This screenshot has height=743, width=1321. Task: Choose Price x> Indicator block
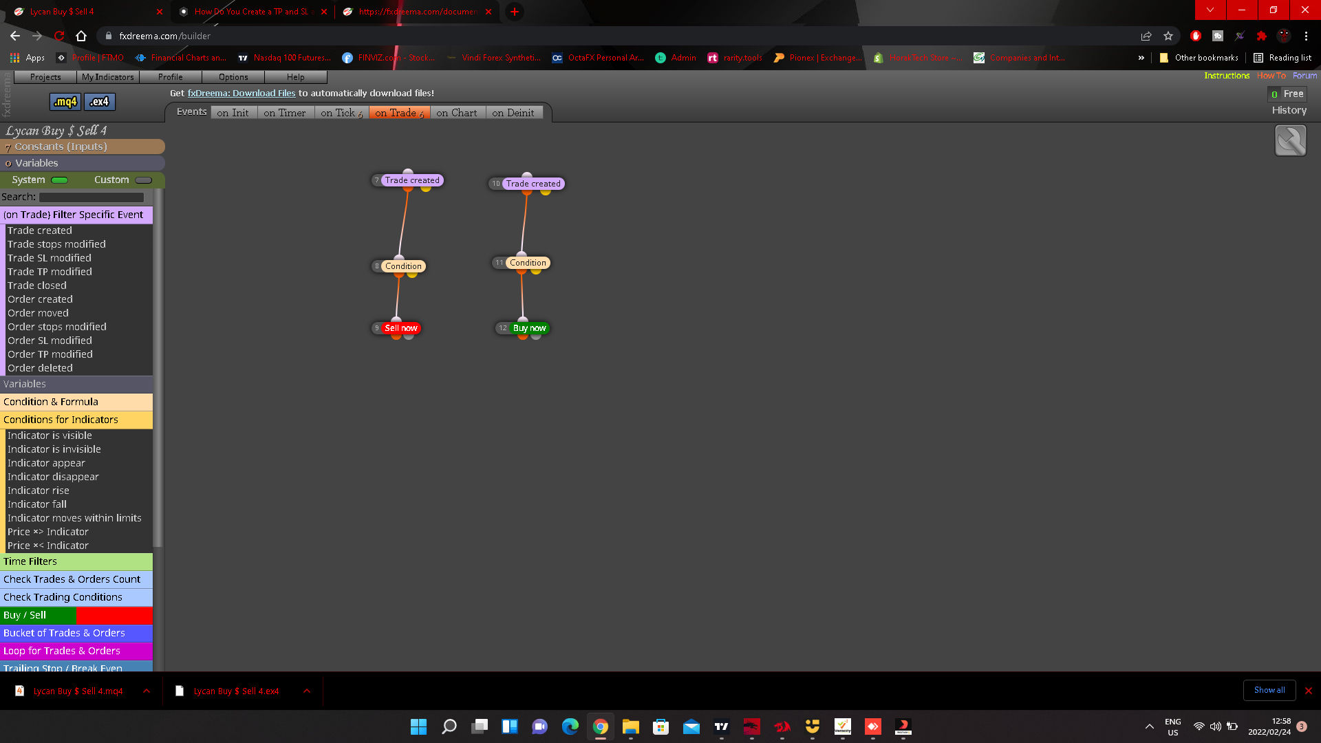click(48, 532)
